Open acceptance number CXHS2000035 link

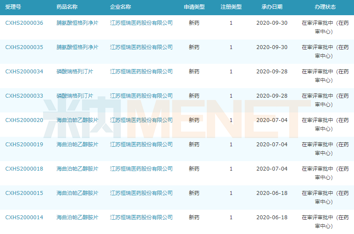24,47
